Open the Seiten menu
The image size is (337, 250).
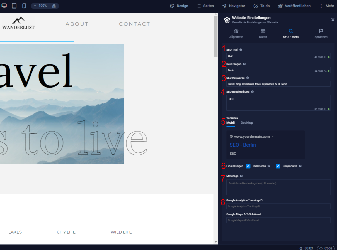tap(205, 6)
